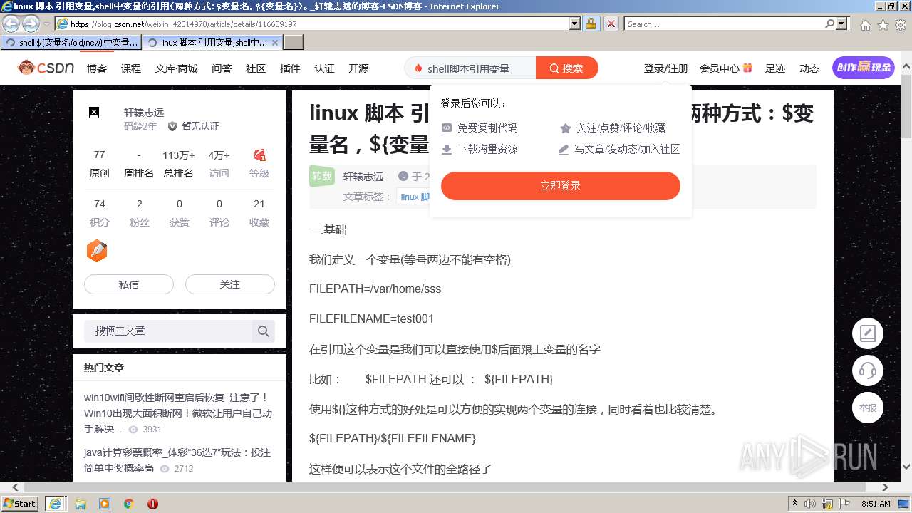Click the linux article tag

click(414, 197)
